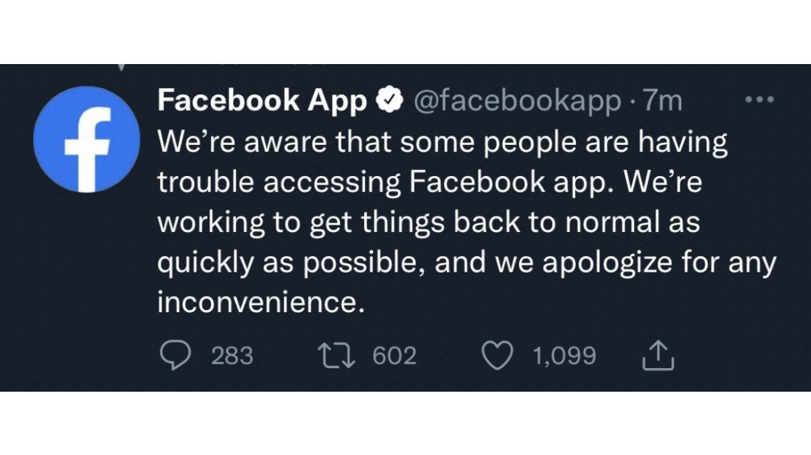Click the 1,099 likes count
Viewport: 811px width, 455px height.
(564, 356)
